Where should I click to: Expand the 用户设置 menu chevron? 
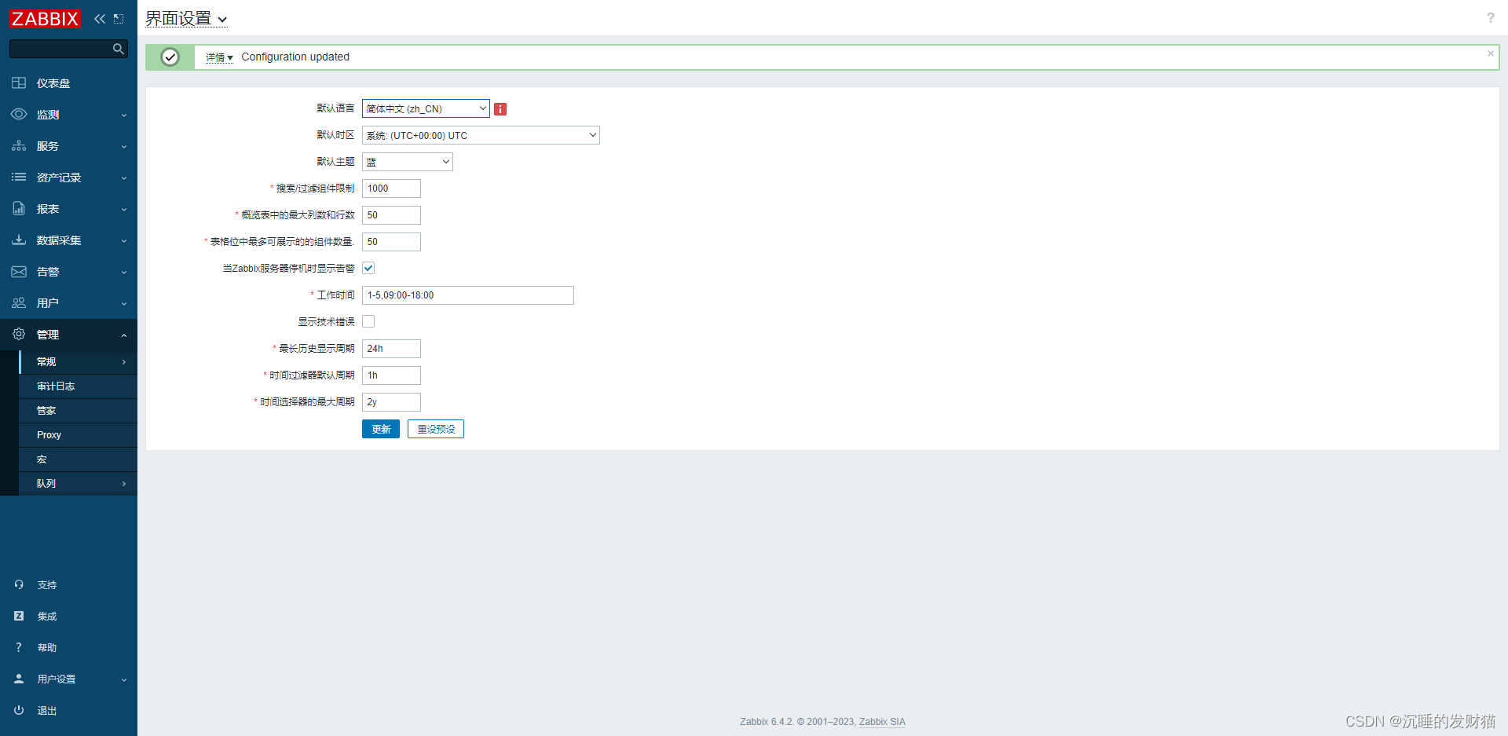tap(124, 680)
